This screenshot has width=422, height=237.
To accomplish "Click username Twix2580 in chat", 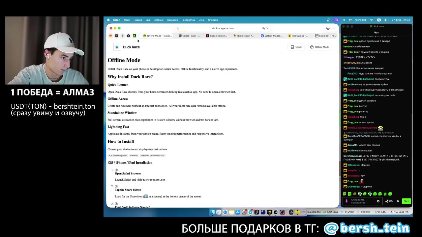I will click(x=349, y=68).
